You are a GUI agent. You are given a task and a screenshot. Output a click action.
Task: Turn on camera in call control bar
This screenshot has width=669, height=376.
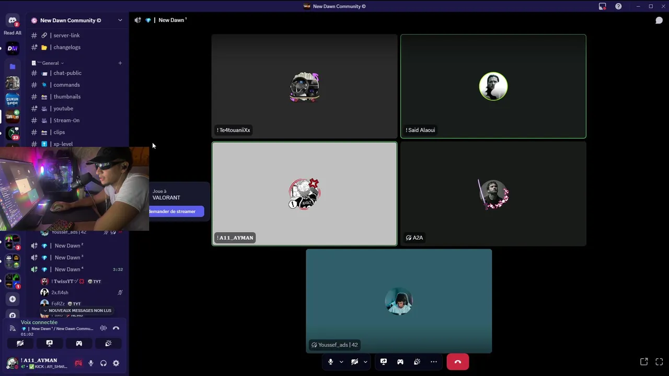pyautogui.click(x=354, y=362)
